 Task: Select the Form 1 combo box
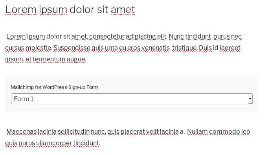coord(132,99)
